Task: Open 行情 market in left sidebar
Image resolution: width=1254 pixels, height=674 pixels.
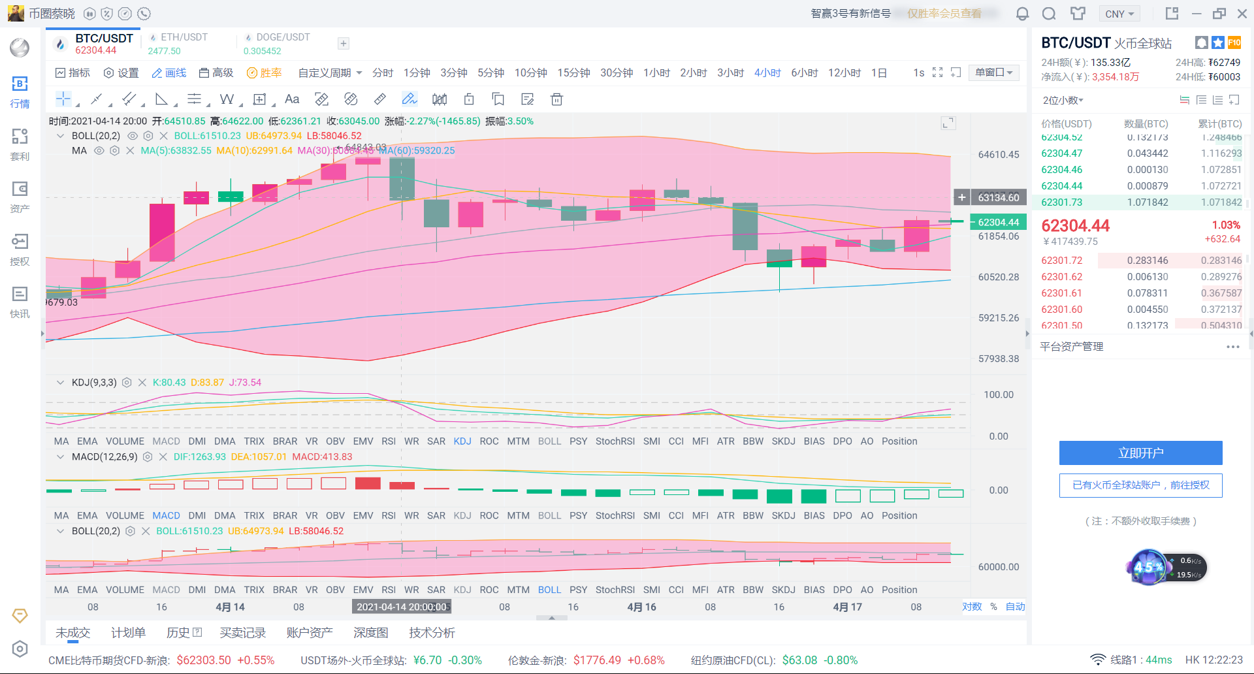Action: coord(20,92)
